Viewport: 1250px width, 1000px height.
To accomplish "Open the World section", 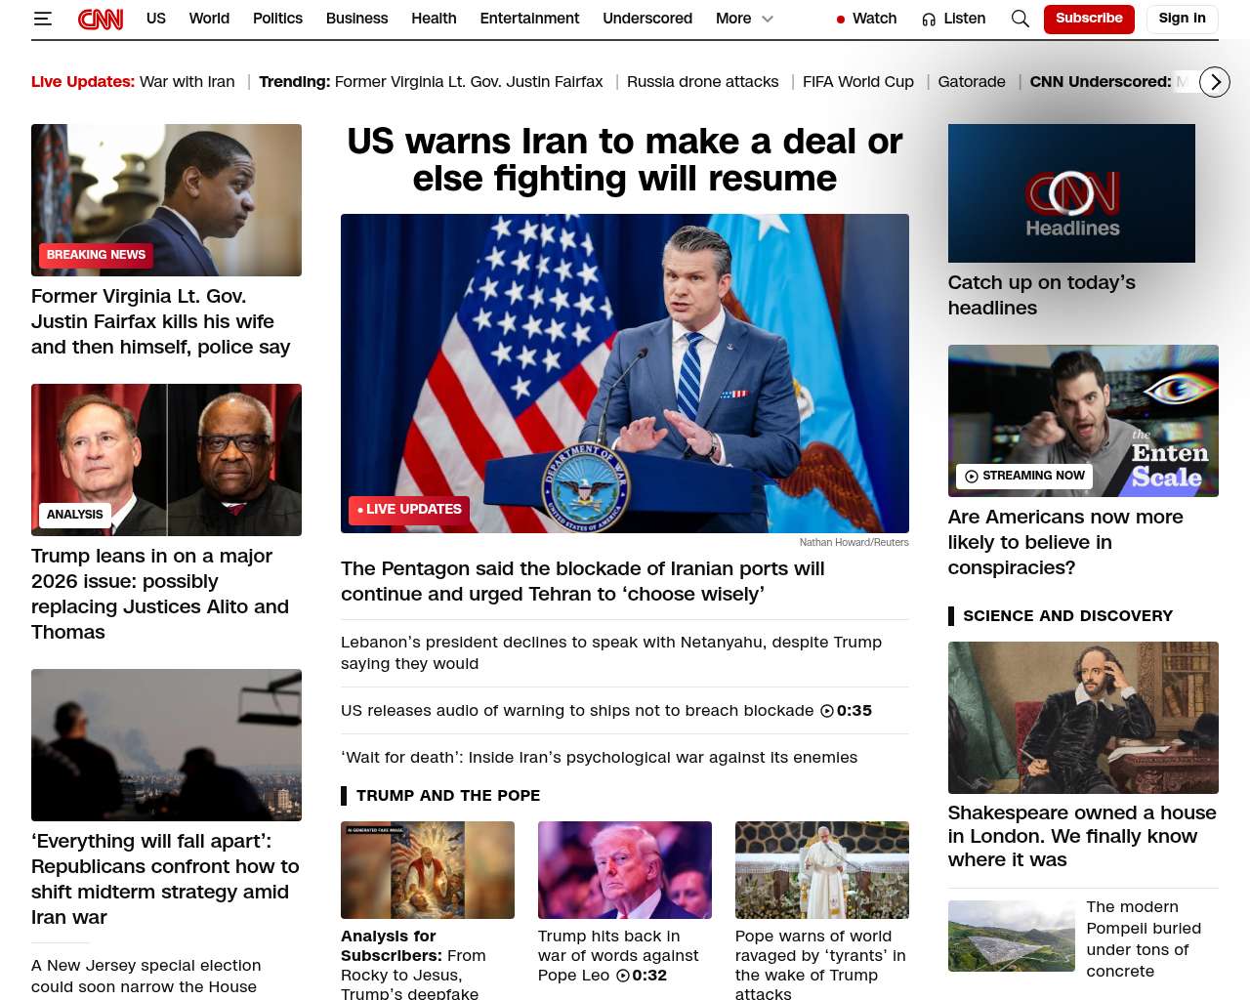I will point(209,19).
